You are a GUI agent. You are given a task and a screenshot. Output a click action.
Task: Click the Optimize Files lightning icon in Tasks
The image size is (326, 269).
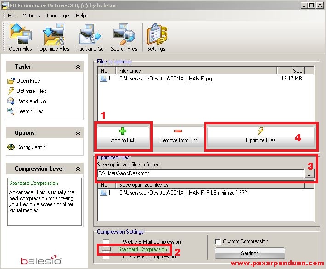[11, 91]
